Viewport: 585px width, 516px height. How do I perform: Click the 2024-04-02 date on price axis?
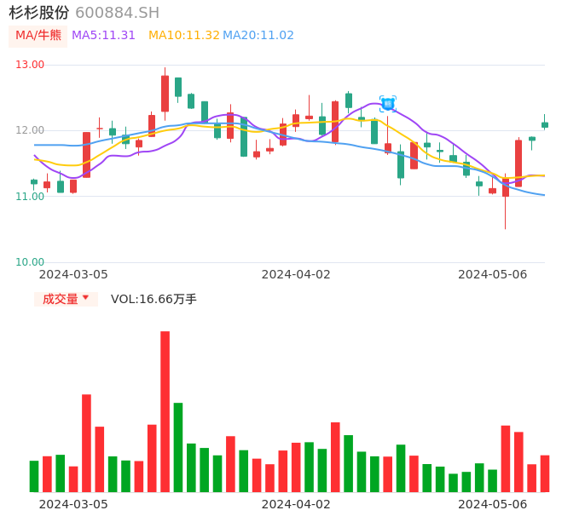click(295, 274)
